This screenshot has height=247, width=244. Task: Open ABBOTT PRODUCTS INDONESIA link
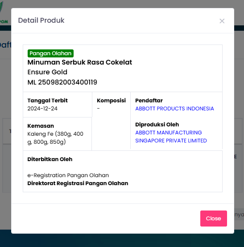[174, 109]
